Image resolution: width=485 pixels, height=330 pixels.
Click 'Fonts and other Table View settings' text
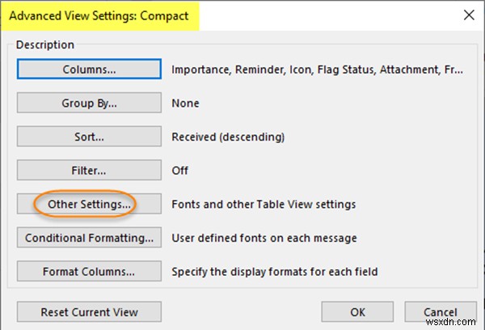(264, 205)
